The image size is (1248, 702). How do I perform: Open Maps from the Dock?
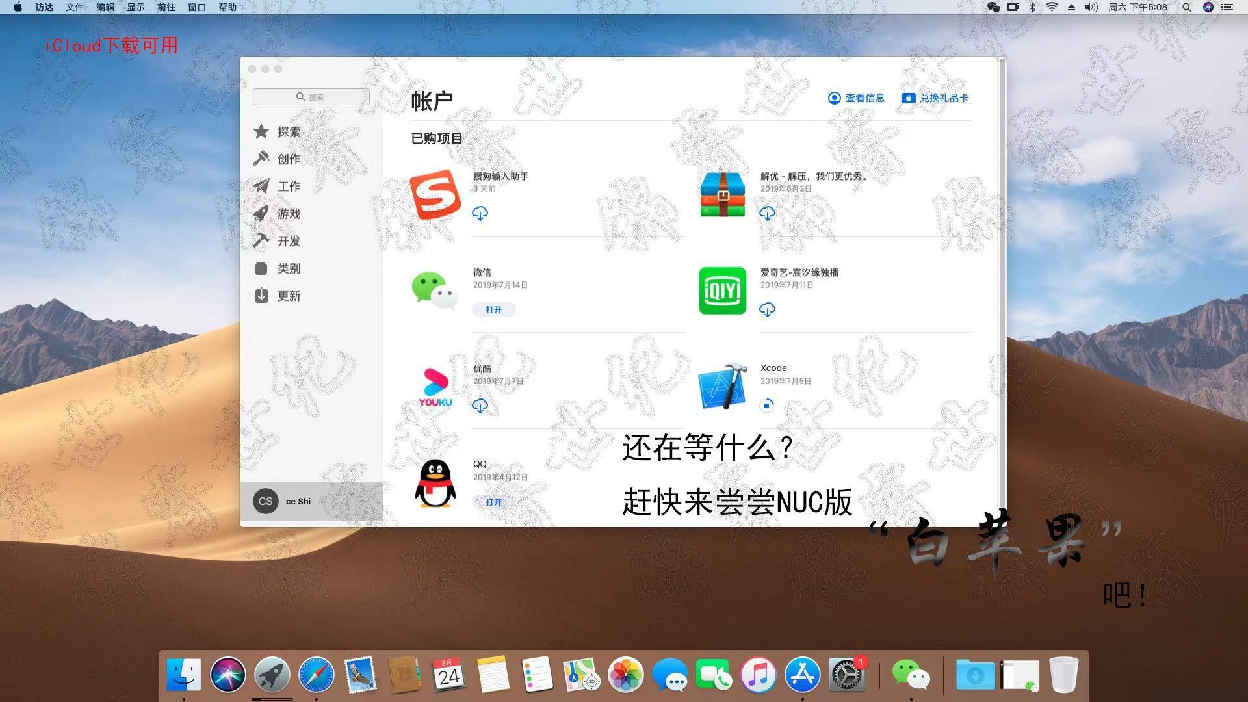pyautogui.click(x=582, y=675)
